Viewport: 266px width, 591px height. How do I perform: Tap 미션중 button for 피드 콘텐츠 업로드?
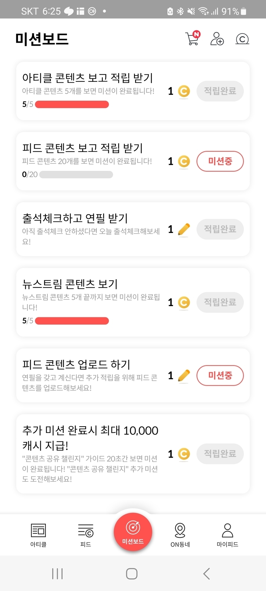(x=220, y=376)
